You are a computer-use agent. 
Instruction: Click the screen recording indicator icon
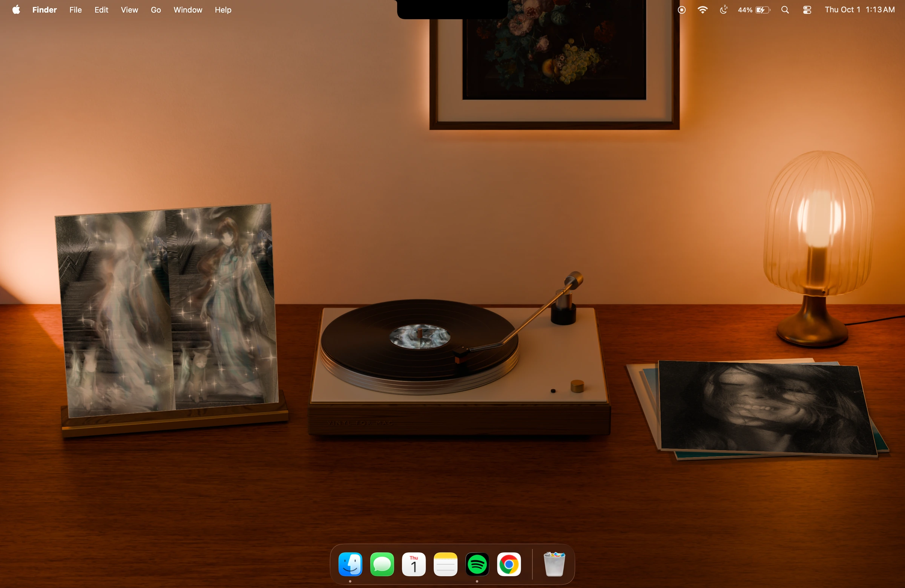[x=681, y=10]
